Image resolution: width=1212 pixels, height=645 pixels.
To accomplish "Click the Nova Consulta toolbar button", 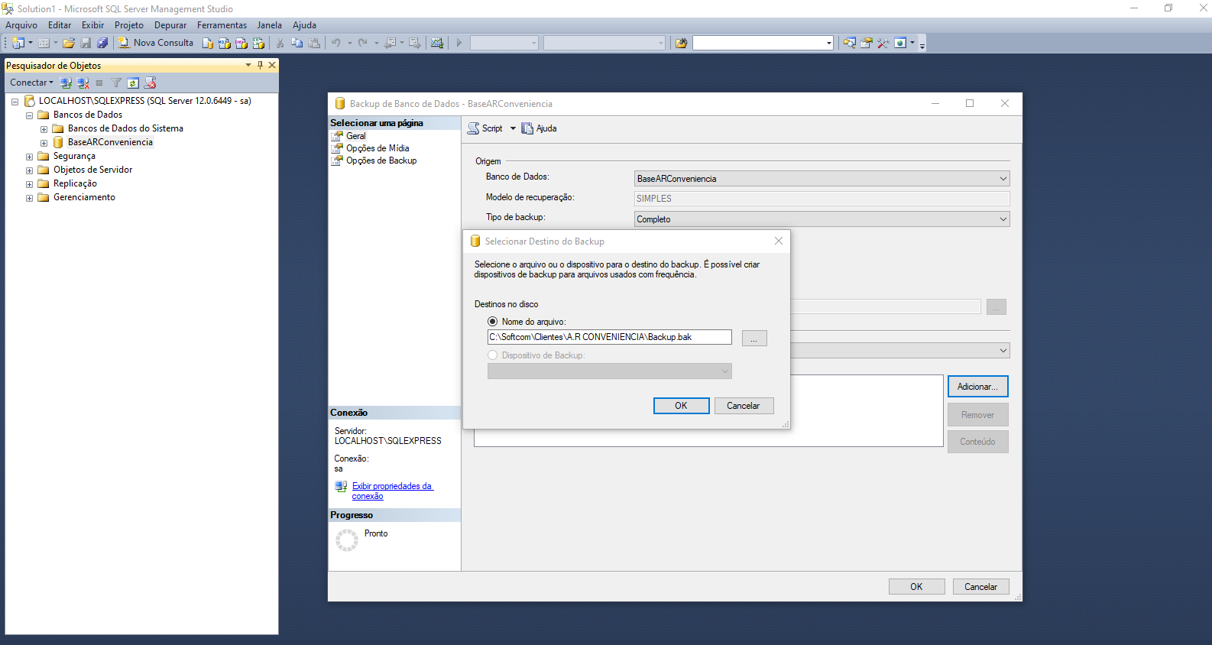I will point(156,43).
